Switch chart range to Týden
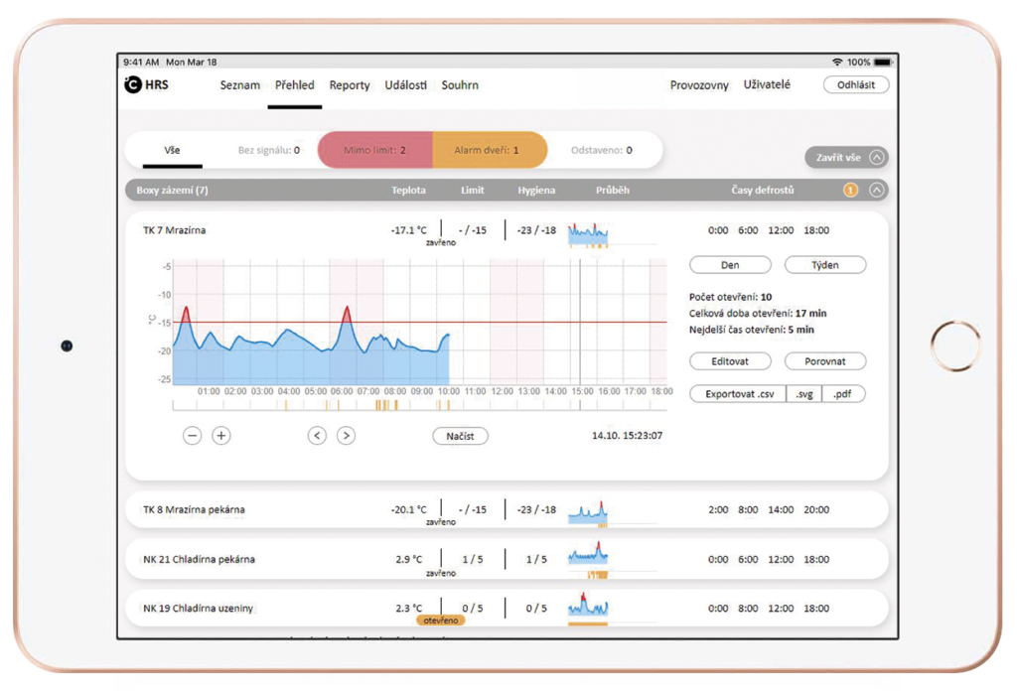Screen dimensions: 1017x691 824,265
